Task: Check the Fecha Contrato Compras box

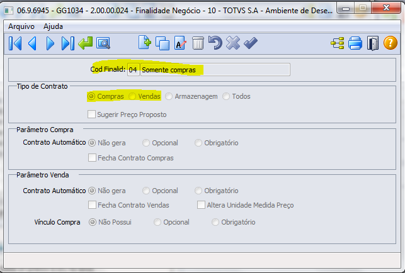Action: pos(92,158)
